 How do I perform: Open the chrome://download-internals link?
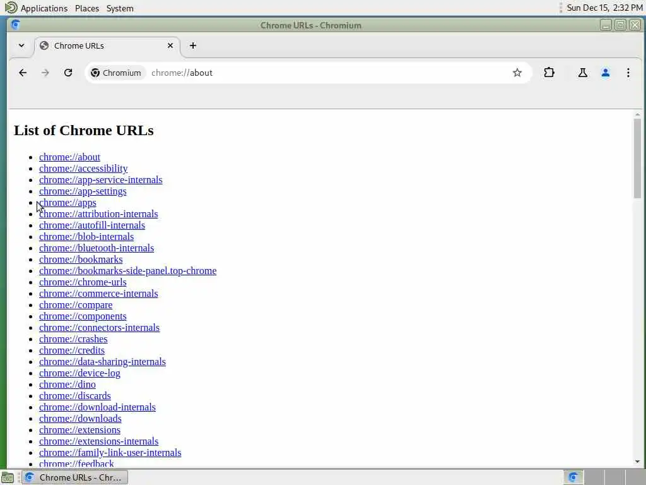[x=97, y=407]
